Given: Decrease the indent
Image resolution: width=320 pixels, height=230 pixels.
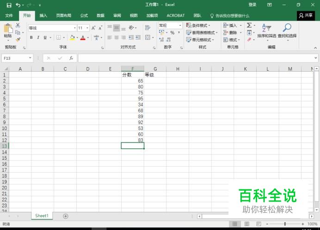Looking at the screenshot, I should point(131,37).
